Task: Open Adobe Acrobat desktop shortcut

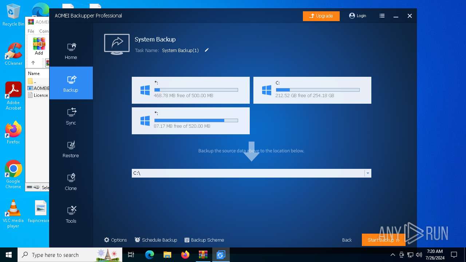Action: (x=13, y=96)
